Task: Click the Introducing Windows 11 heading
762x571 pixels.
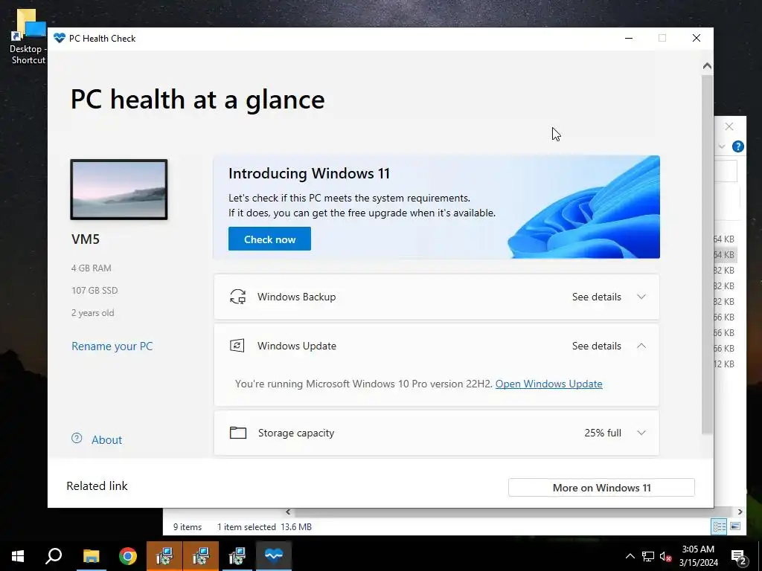Action: pos(309,173)
